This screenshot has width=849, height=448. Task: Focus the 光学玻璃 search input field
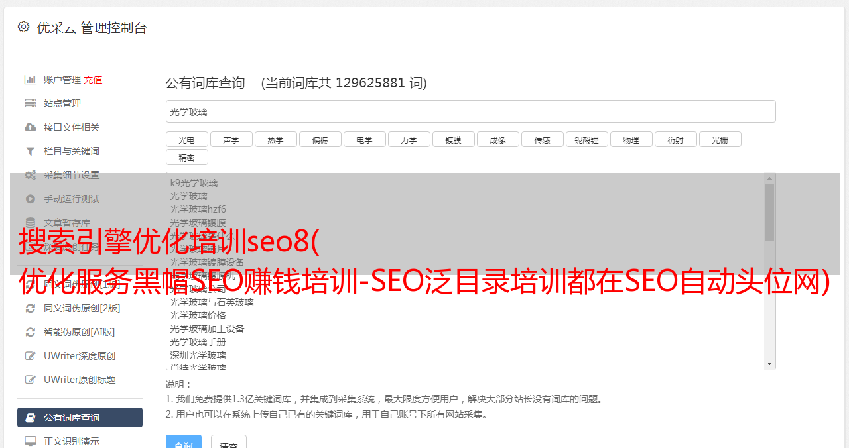(x=470, y=111)
